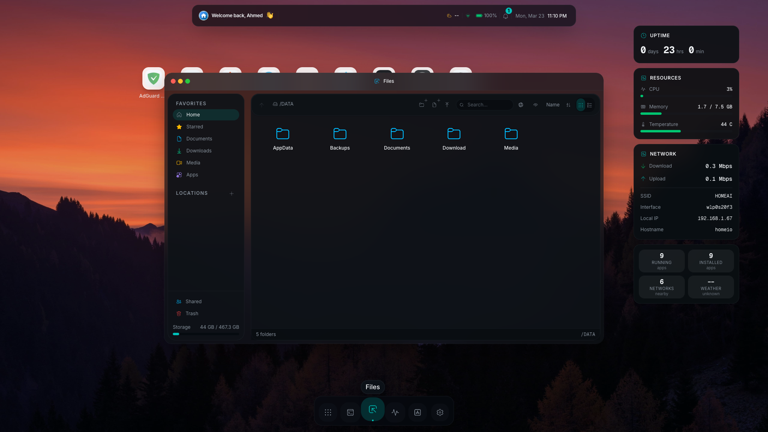Create a new file using the toolbar icon
The width and height of the screenshot is (768, 432).
click(435, 105)
